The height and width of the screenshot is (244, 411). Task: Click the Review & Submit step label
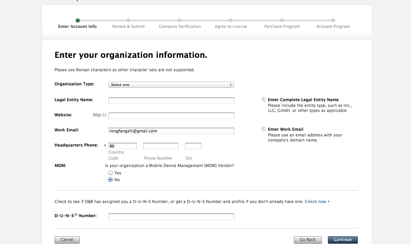tap(129, 27)
